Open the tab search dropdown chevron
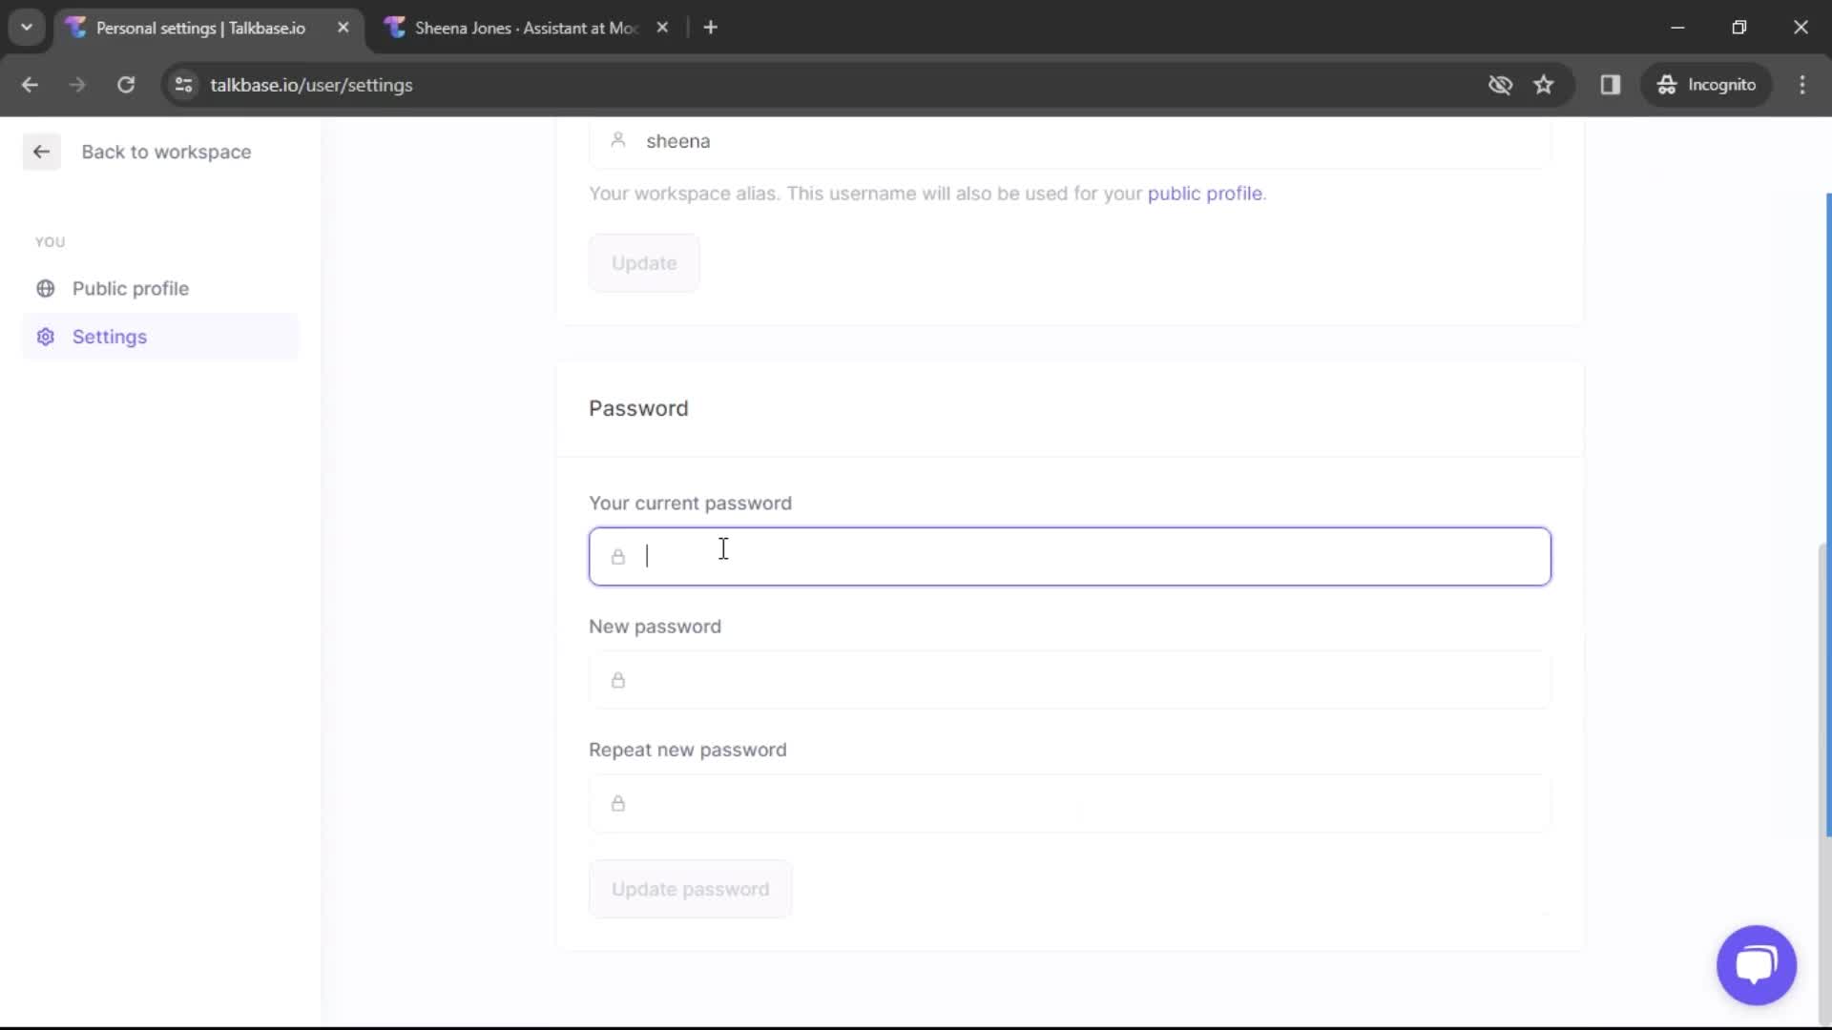This screenshot has height=1030, width=1832. 26,27
